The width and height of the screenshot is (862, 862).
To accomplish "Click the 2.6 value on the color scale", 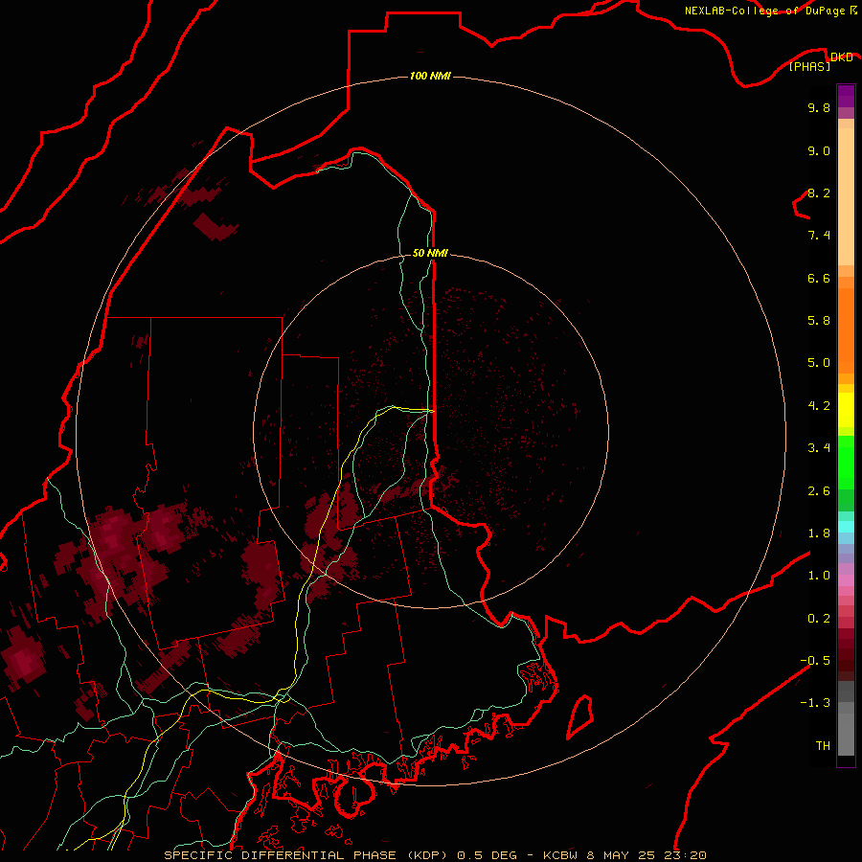I will click(x=819, y=491).
